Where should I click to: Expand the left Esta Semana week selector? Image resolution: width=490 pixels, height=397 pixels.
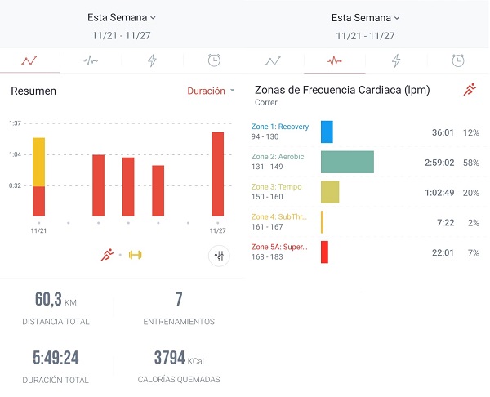coord(122,17)
